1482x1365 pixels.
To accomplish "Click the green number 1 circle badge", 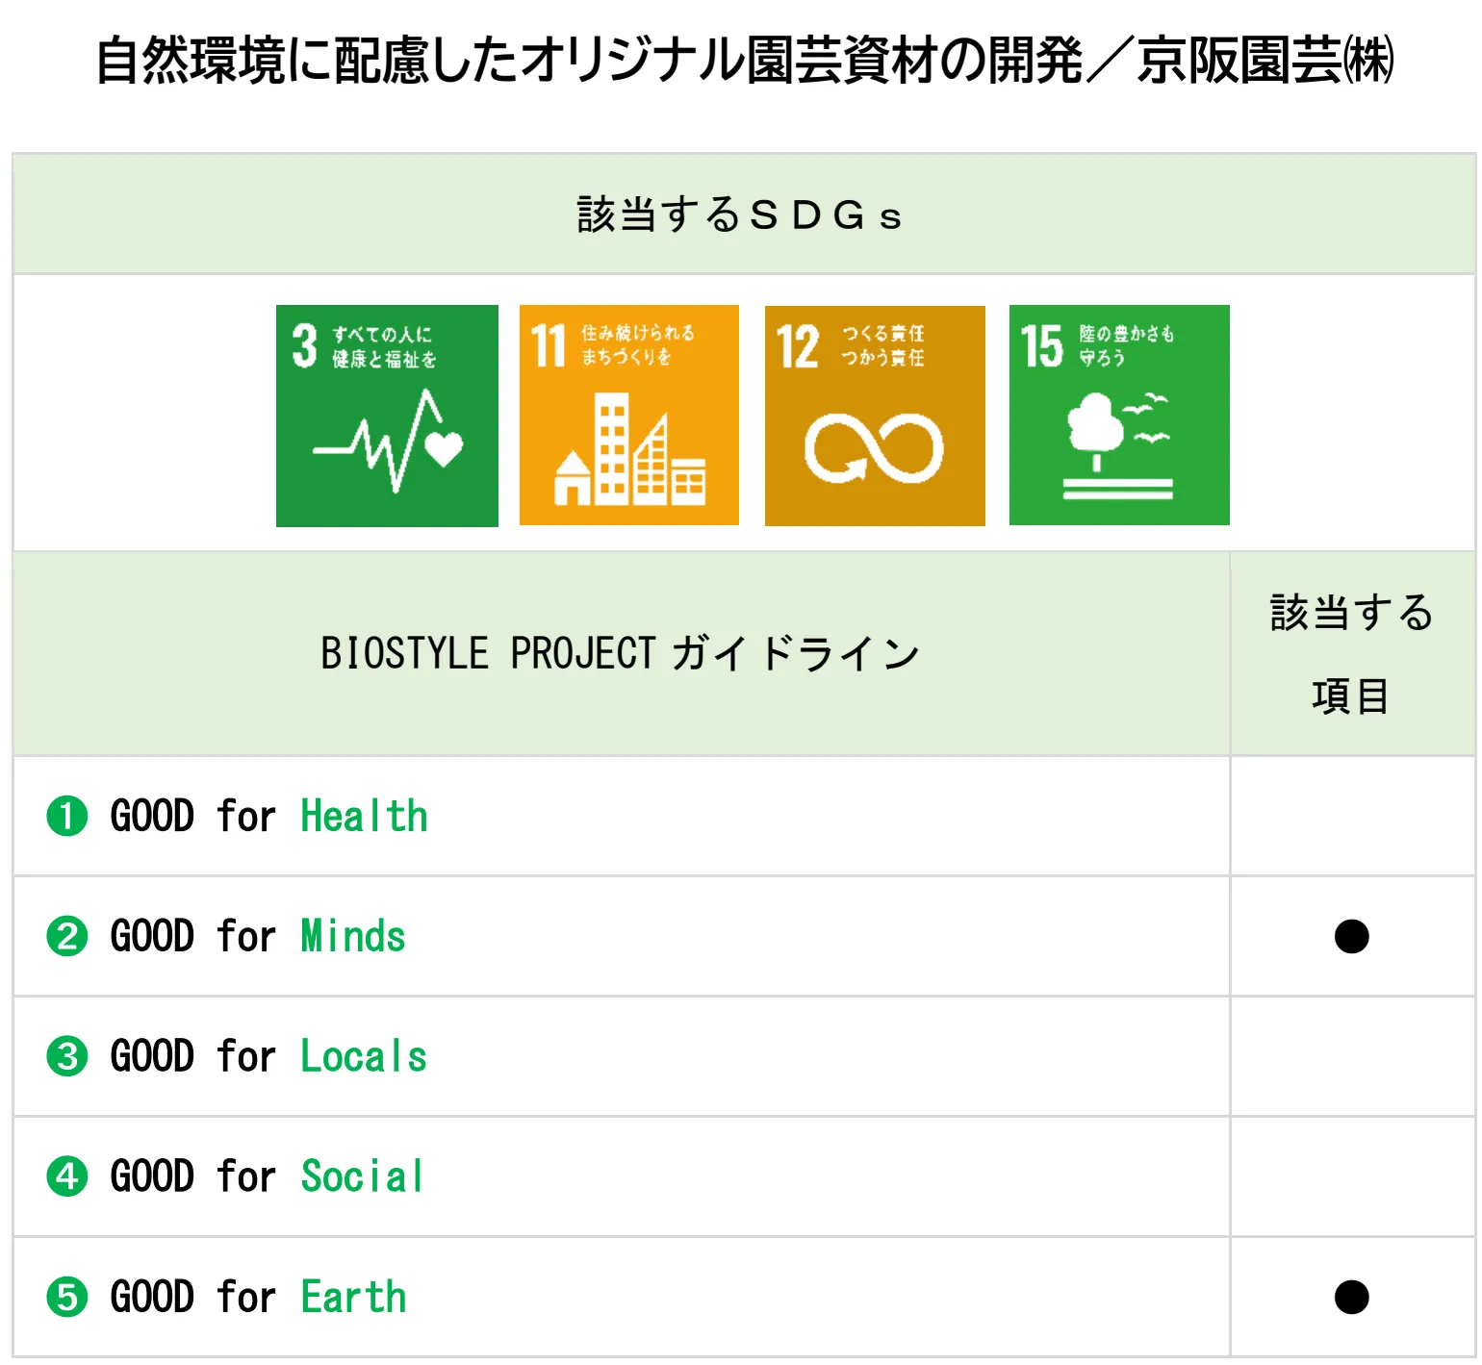I will point(67,817).
